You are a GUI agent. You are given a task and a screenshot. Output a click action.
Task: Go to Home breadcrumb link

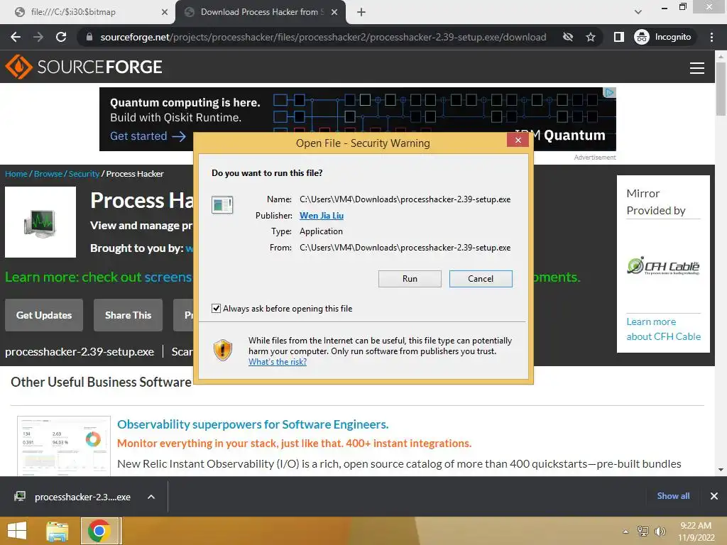(x=16, y=174)
